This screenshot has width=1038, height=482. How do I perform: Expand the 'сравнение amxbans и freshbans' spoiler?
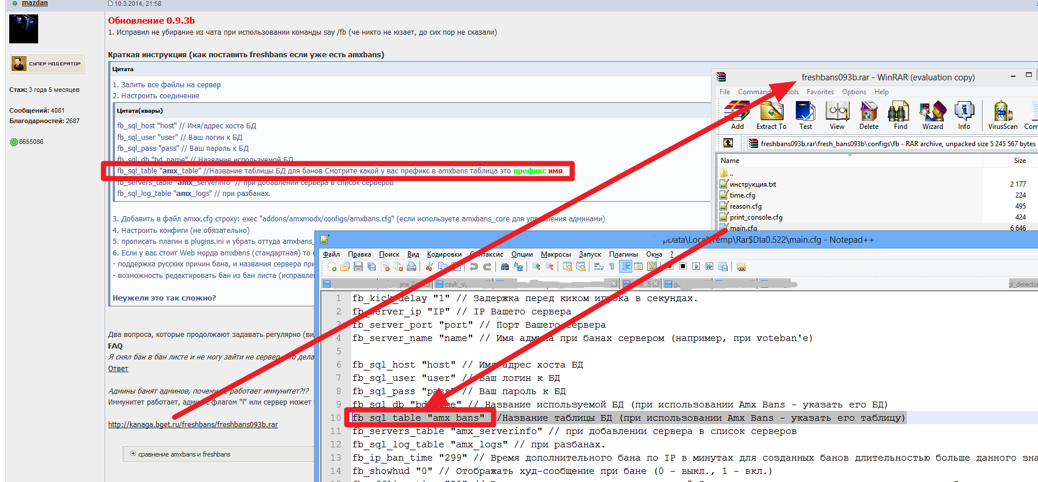[133, 454]
